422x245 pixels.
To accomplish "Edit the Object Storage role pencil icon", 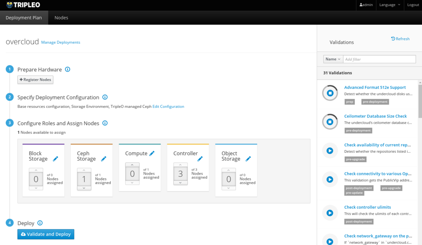I will coord(248,159).
